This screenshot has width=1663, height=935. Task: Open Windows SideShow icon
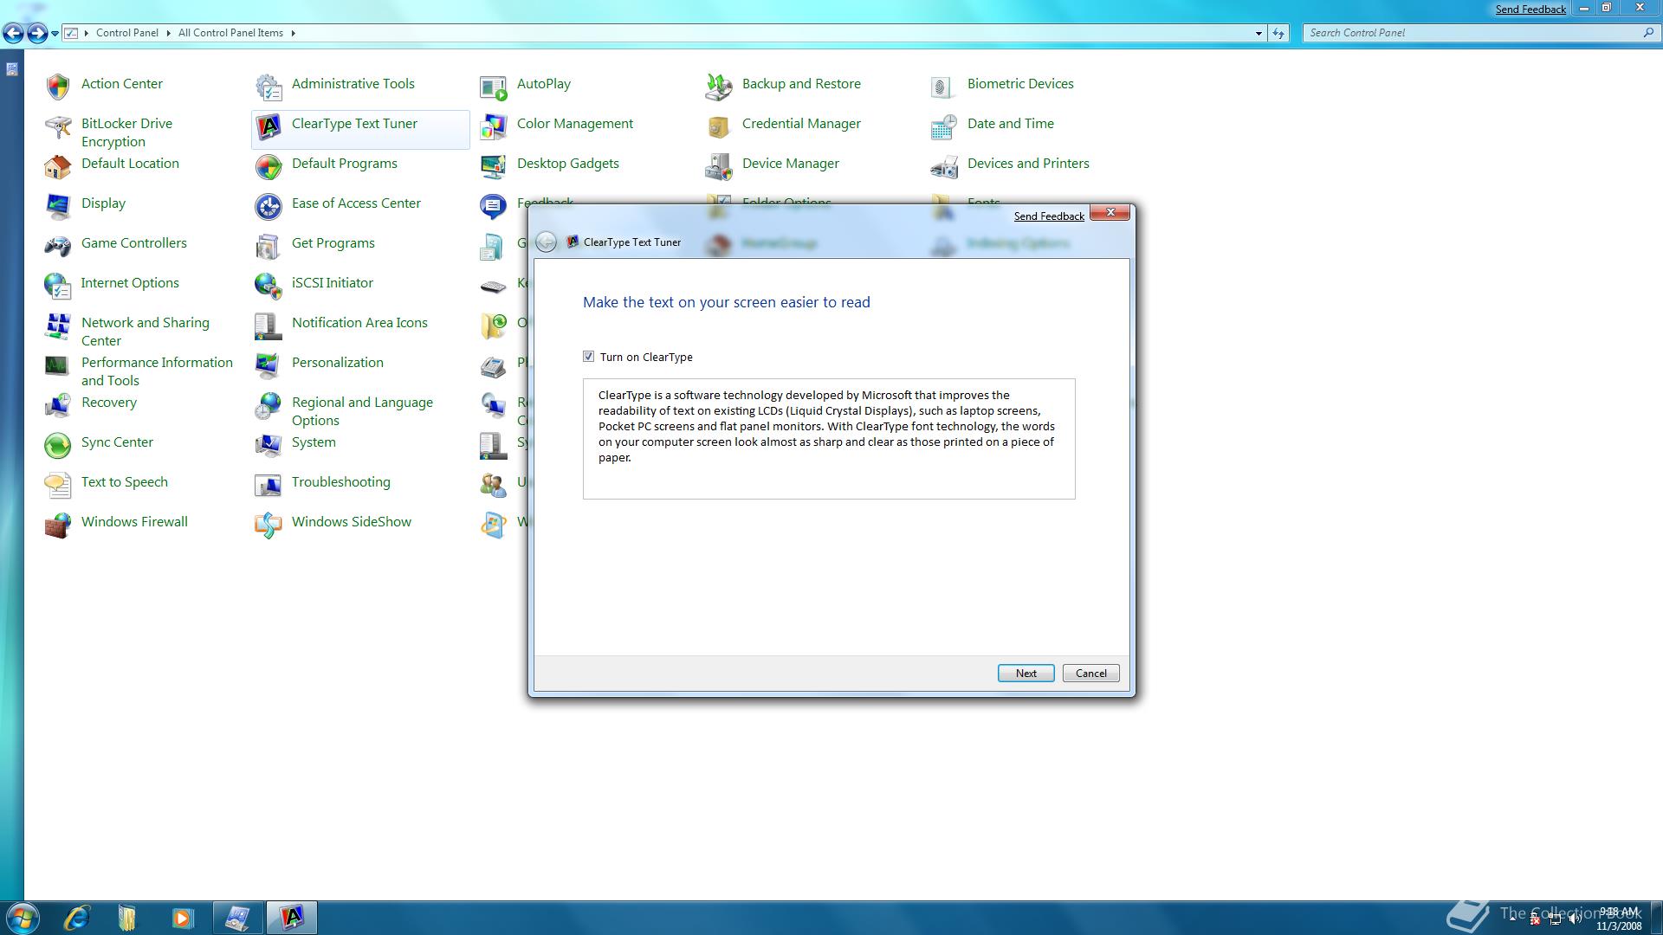268,524
